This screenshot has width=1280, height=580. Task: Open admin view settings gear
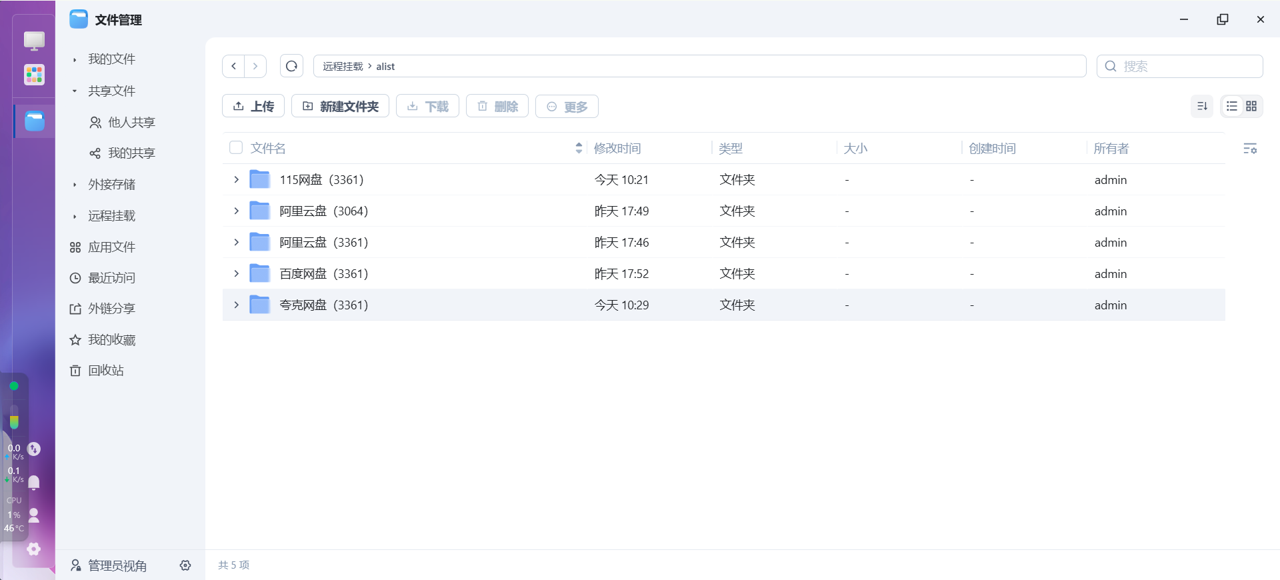coord(185,565)
